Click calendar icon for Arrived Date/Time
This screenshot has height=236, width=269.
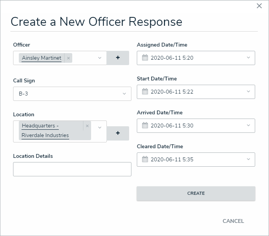(x=145, y=126)
